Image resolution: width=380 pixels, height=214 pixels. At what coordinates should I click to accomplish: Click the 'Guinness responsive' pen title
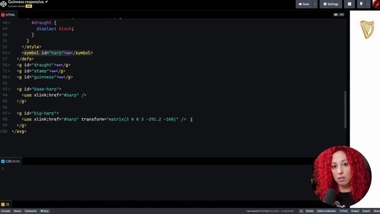pyautogui.click(x=26, y=2)
